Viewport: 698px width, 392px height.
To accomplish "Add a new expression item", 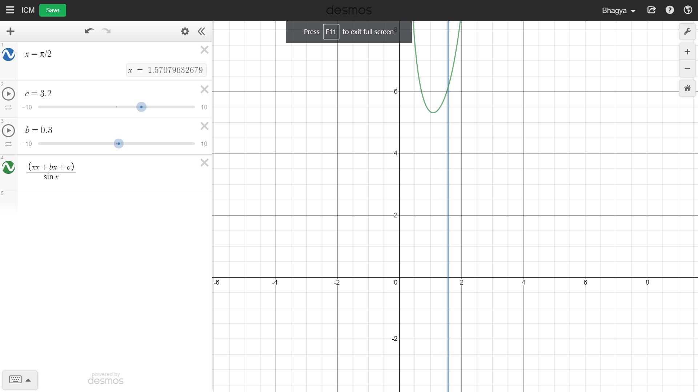I will (x=11, y=32).
